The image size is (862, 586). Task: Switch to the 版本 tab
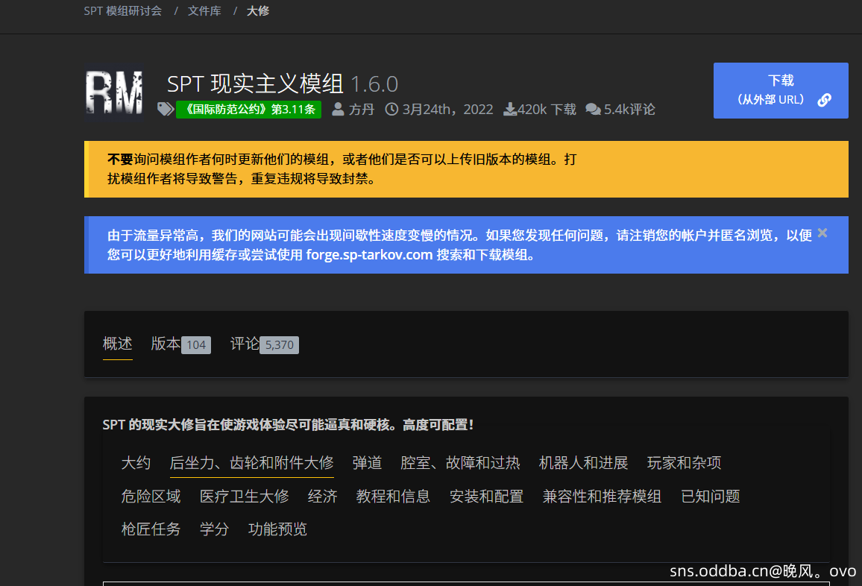click(166, 344)
